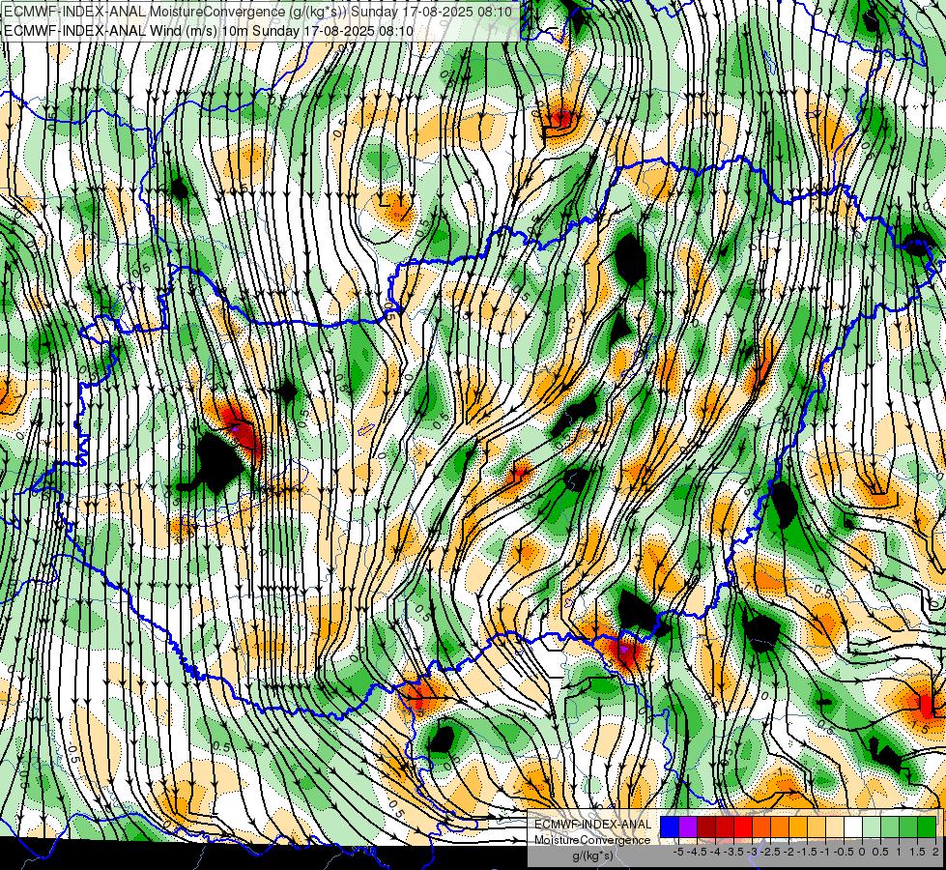Click the purple swatch in the legend
946x870 pixels.
click(x=688, y=826)
